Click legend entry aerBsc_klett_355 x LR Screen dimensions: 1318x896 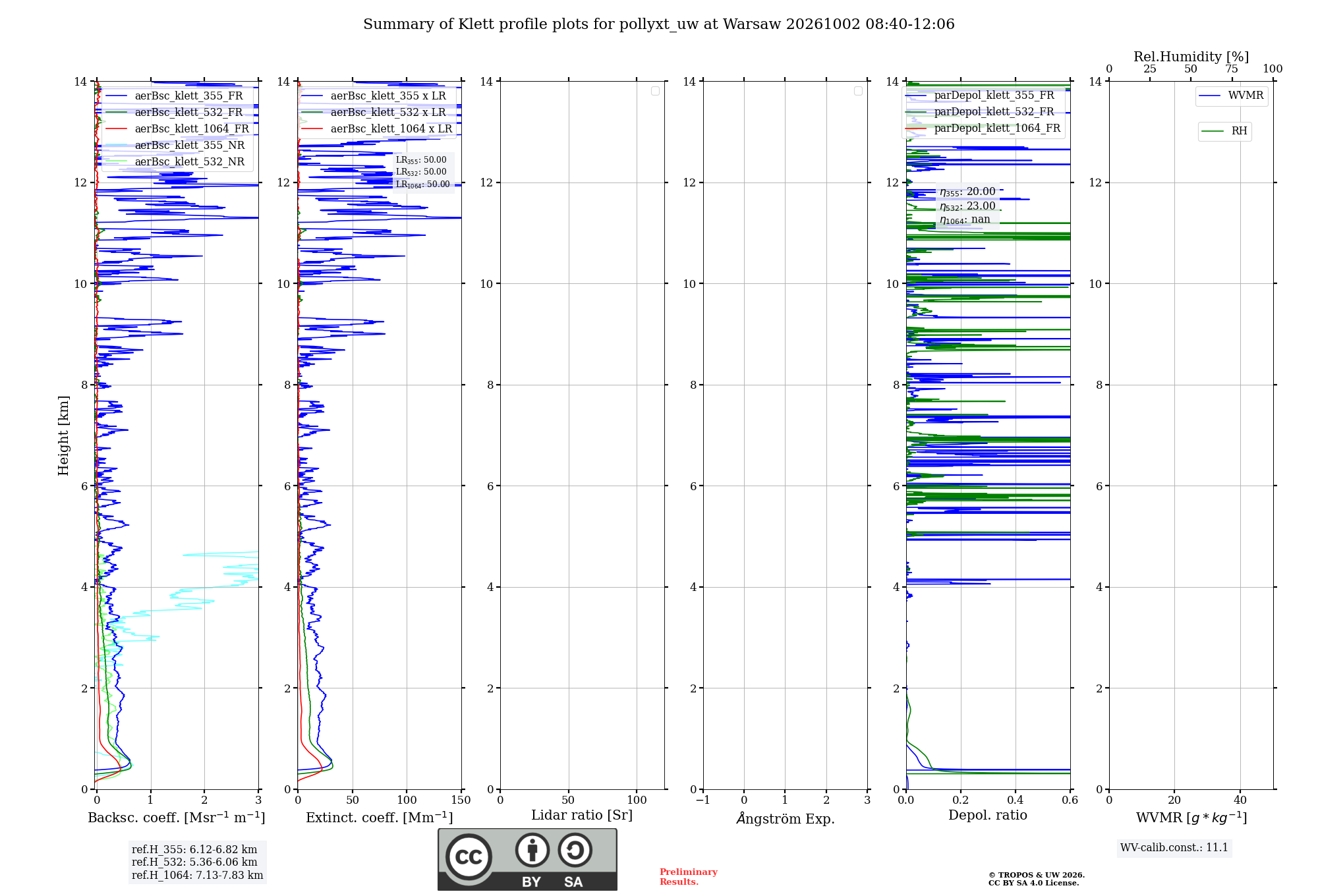point(374,96)
